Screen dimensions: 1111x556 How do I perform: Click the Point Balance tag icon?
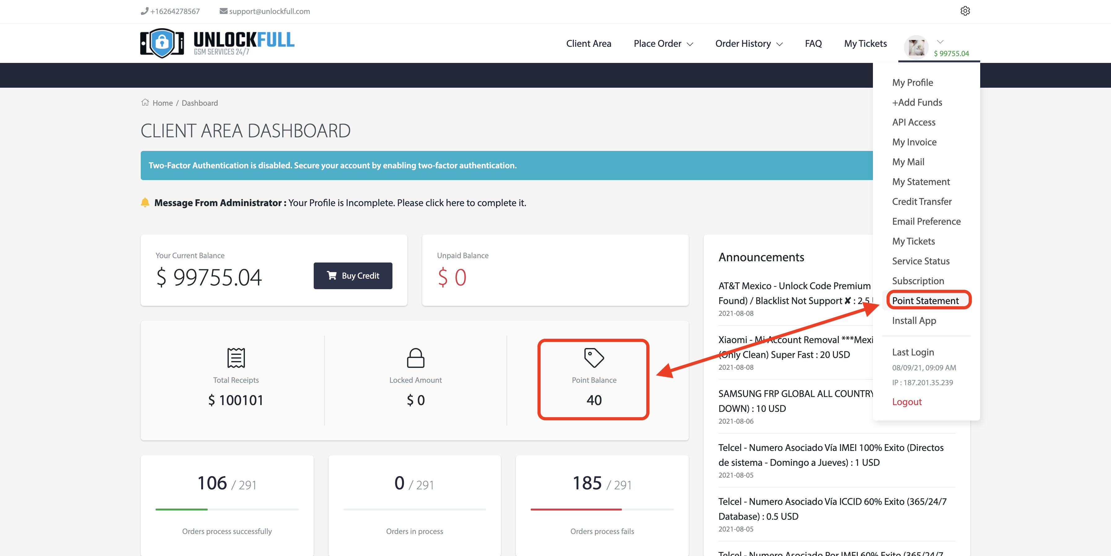pyautogui.click(x=594, y=358)
